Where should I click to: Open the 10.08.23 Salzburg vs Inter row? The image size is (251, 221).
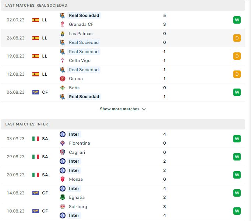tap(123, 211)
